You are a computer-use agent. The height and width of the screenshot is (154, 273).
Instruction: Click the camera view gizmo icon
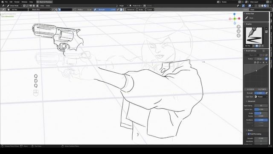(x=238, y=36)
